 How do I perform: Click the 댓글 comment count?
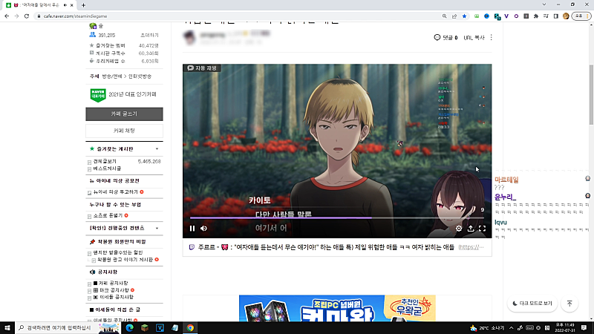446,38
